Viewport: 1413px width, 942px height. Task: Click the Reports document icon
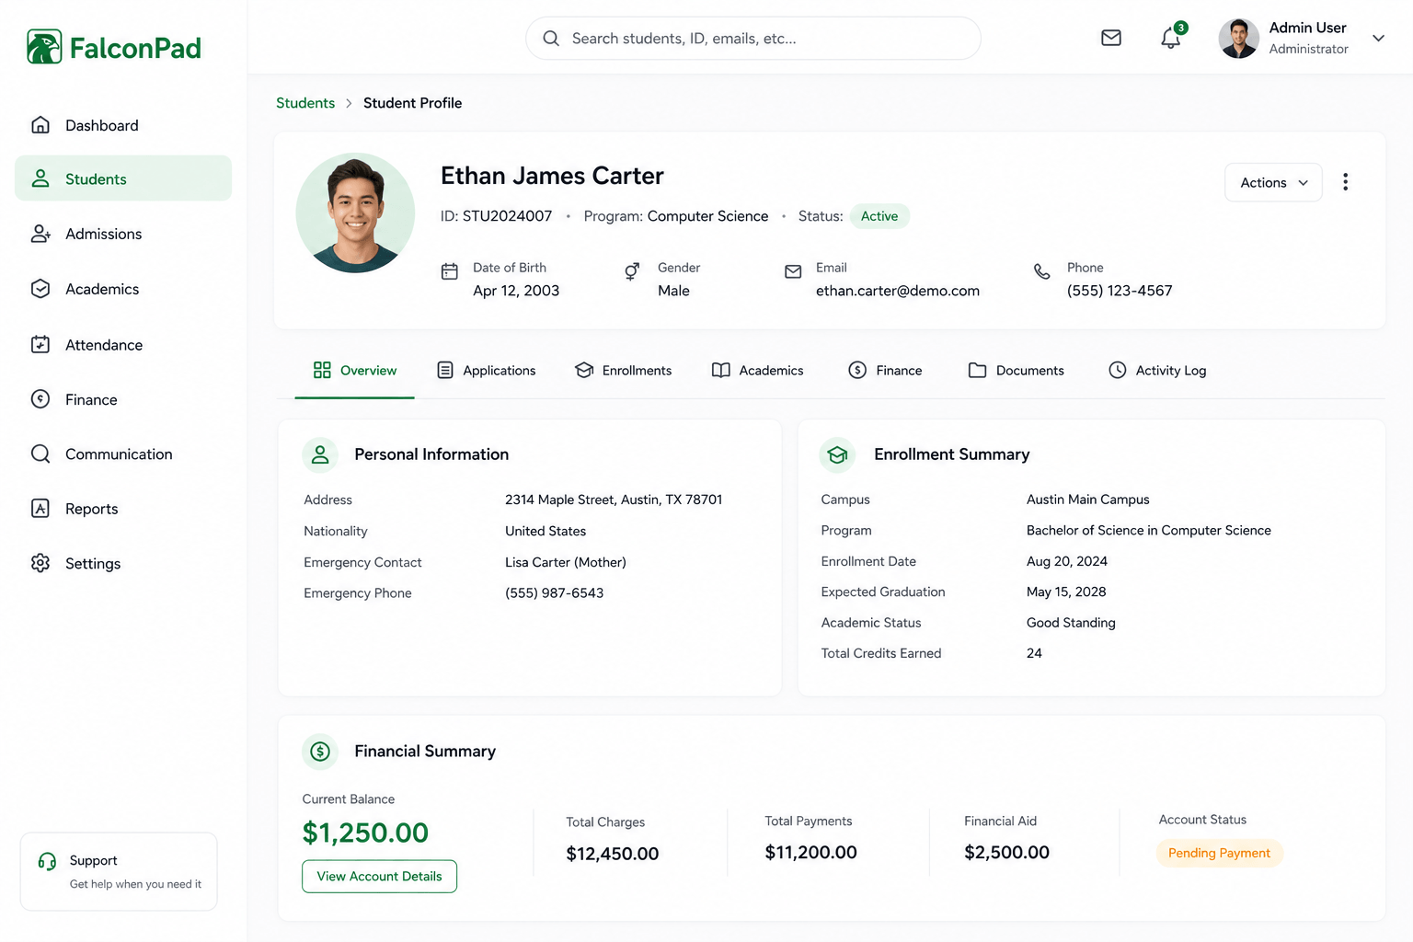pos(40,509)
